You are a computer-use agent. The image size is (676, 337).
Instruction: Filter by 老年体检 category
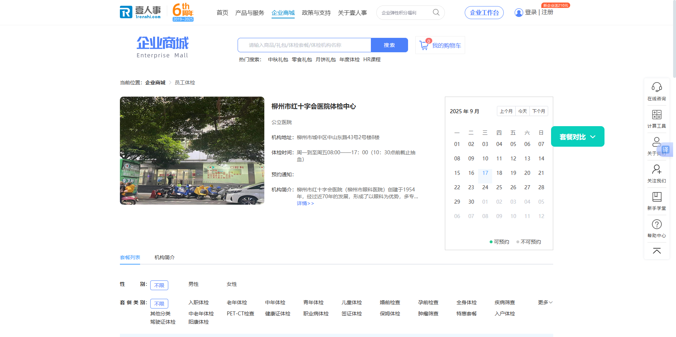click(237, 302)
